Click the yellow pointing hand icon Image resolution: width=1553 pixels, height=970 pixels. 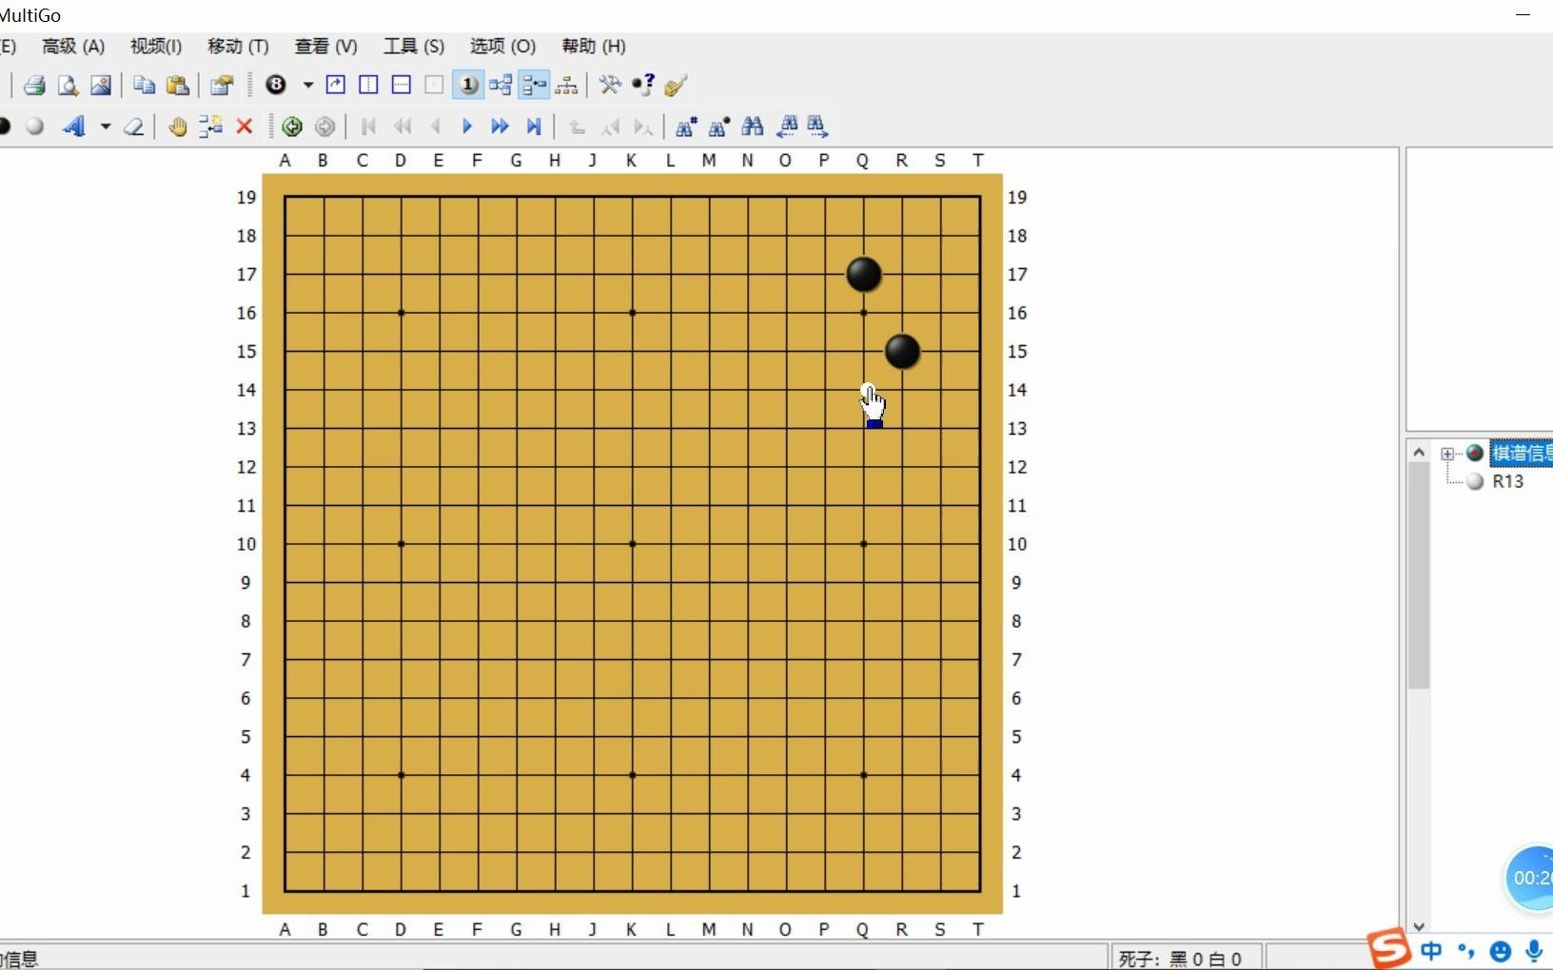pyautogui.click(x=676, y=86)
